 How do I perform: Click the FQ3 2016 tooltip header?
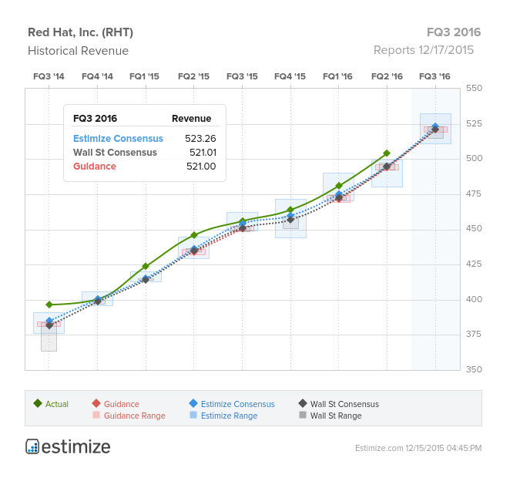(96, 119)
